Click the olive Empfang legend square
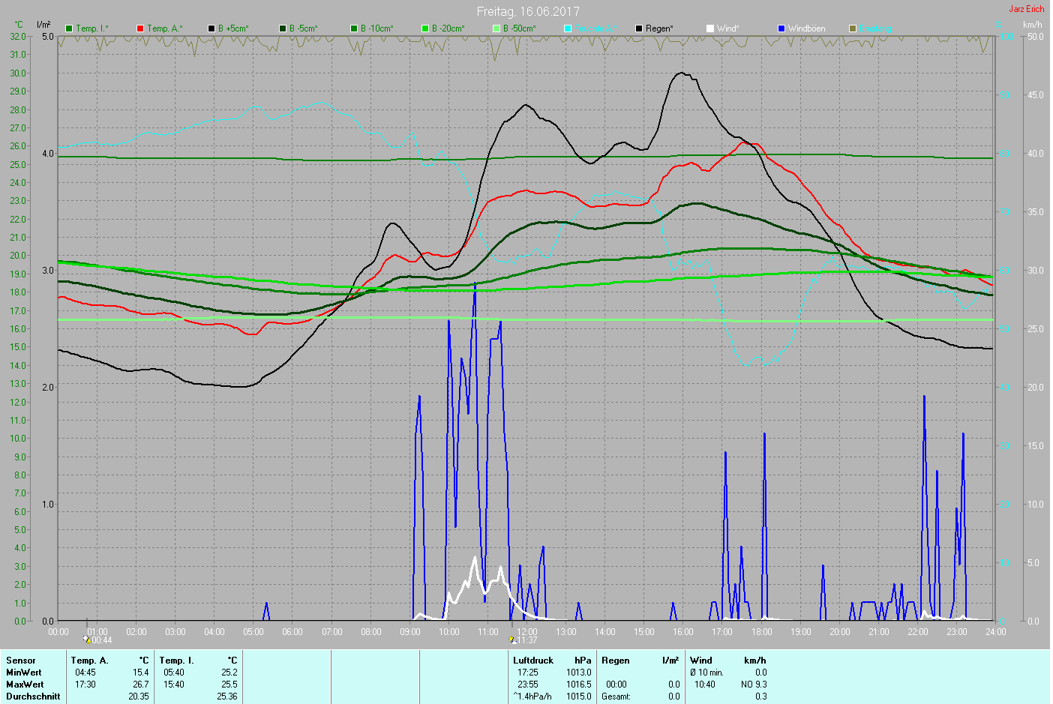 click(x=853, y=28)
